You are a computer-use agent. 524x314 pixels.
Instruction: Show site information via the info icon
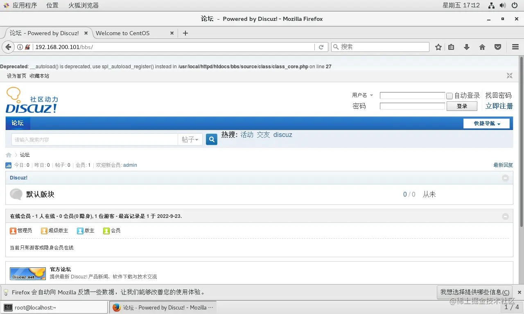20,47
